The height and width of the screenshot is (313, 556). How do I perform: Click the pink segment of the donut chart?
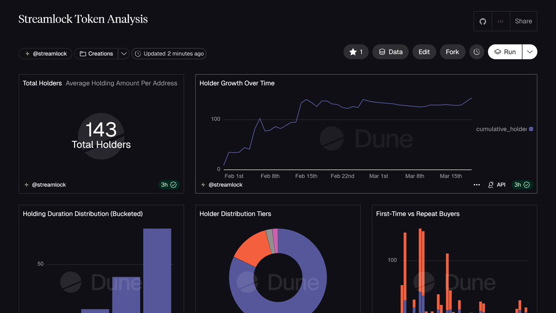coord(276,240)
